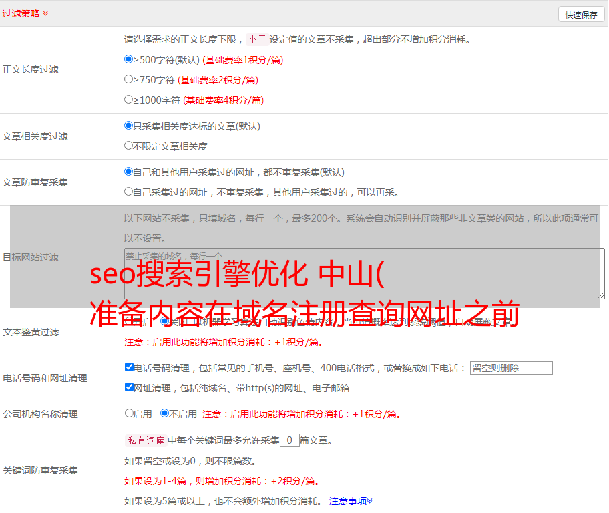Choose 不限定文章相关度 radio option
This screenshot has width=609, height=513.
[128, 146]
